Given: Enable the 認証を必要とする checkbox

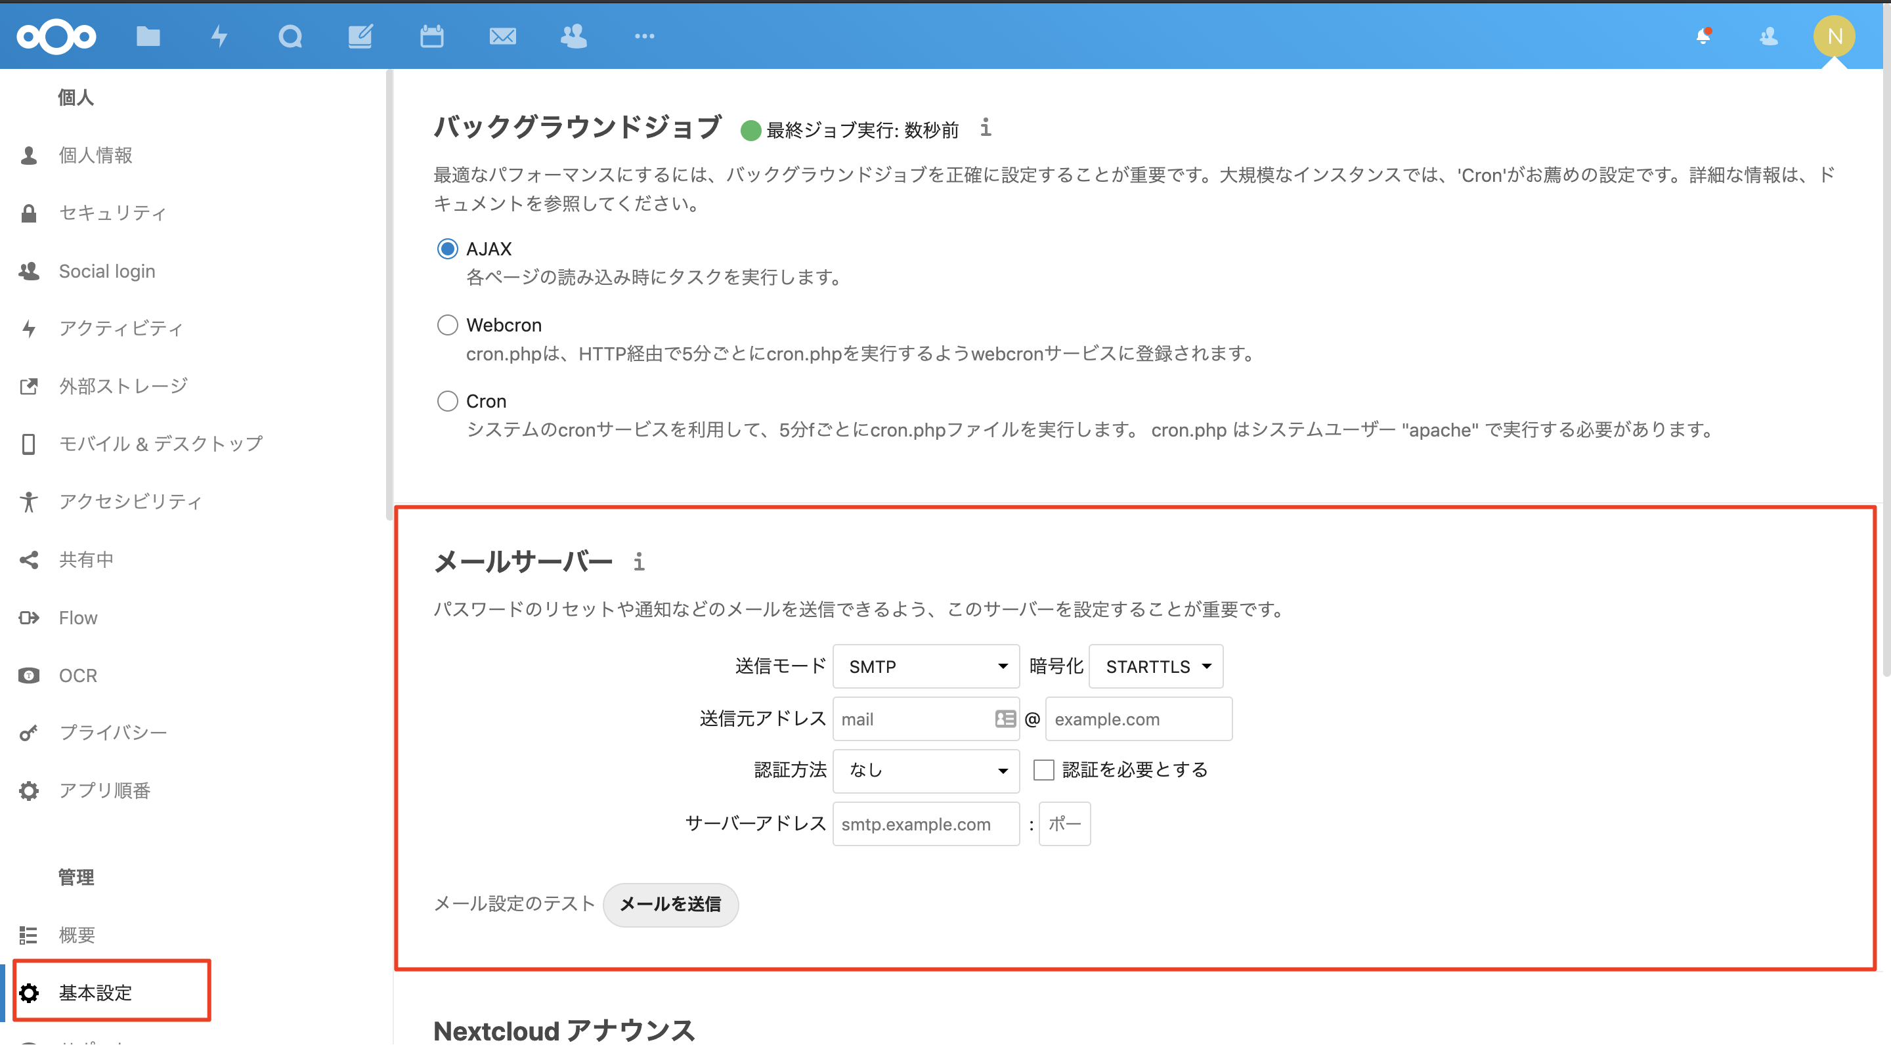Looking at the screenshot, I should pos(1043,770).
